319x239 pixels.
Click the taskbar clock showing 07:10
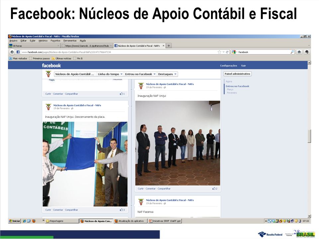306,221
